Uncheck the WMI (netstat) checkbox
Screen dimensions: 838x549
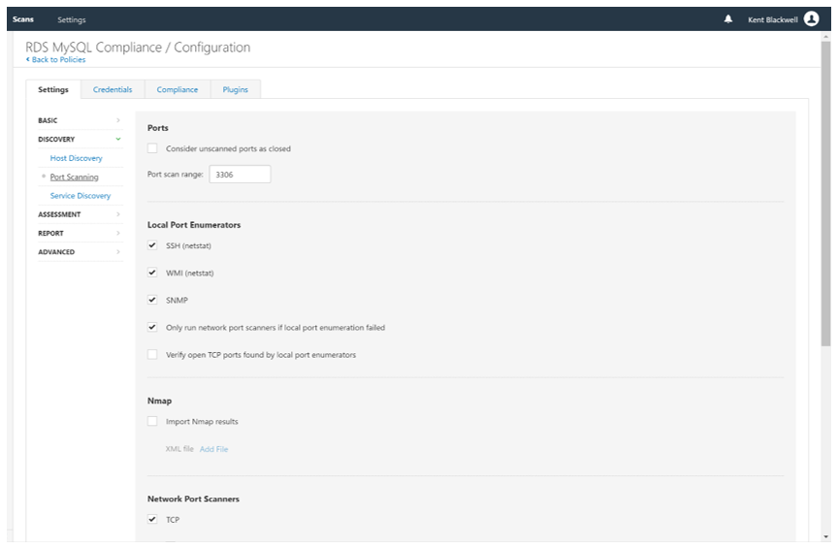[x=152, y=273]
